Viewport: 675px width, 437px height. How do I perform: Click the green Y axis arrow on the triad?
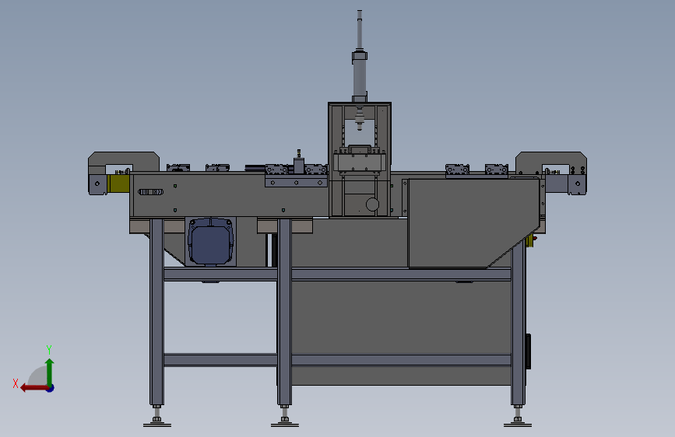(x=50, y=371)
